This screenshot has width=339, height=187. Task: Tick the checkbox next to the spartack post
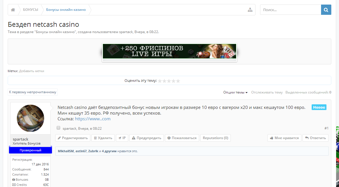click(58, 128)
